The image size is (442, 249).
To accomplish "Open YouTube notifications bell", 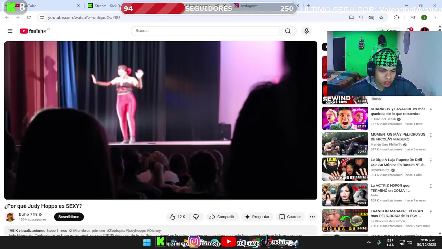I will tap(409, 31).
